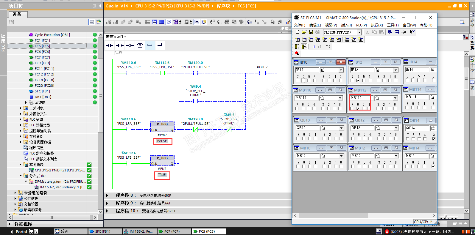475x235 pixels.
Task: Insert a normally open contact
Action: pos(110,45)
